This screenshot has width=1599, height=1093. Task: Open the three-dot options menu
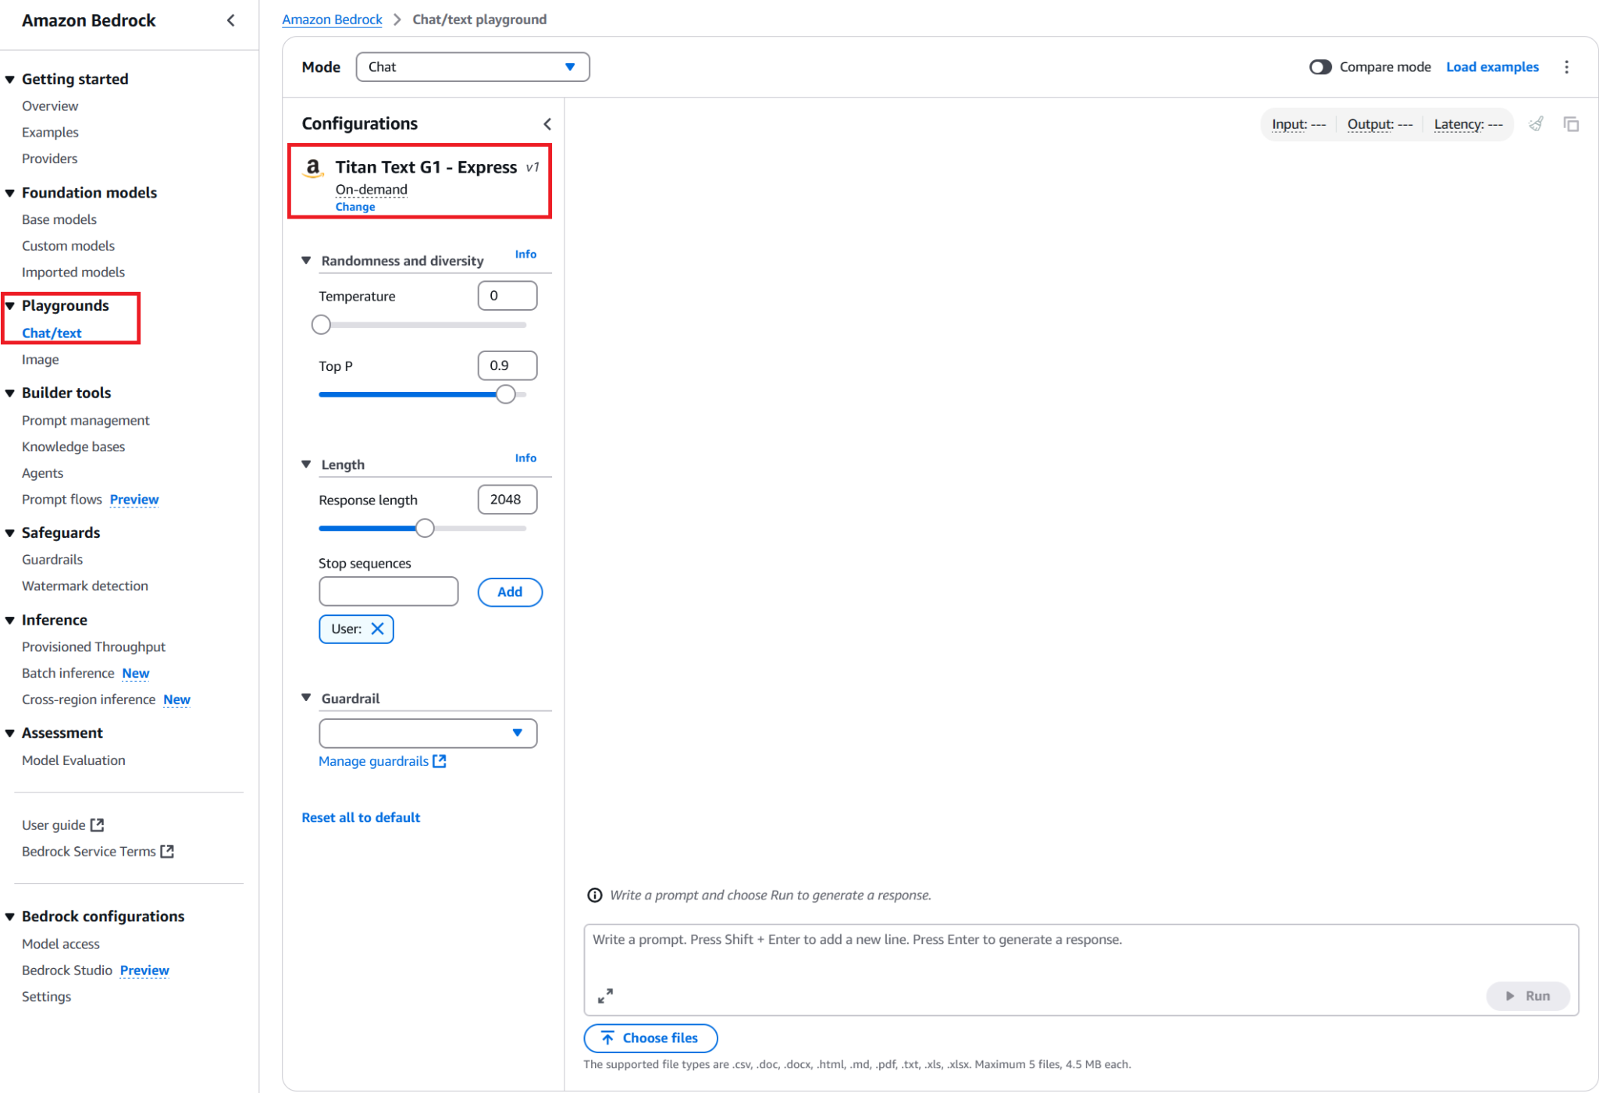coord(1568,66)
